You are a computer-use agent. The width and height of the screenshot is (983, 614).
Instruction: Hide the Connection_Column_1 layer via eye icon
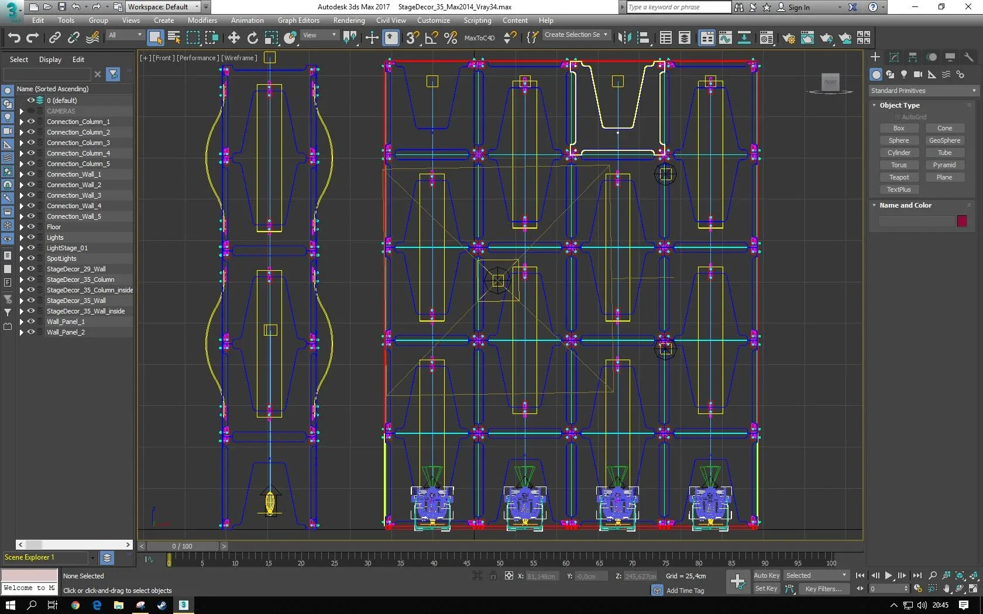[x=31, y=122]
